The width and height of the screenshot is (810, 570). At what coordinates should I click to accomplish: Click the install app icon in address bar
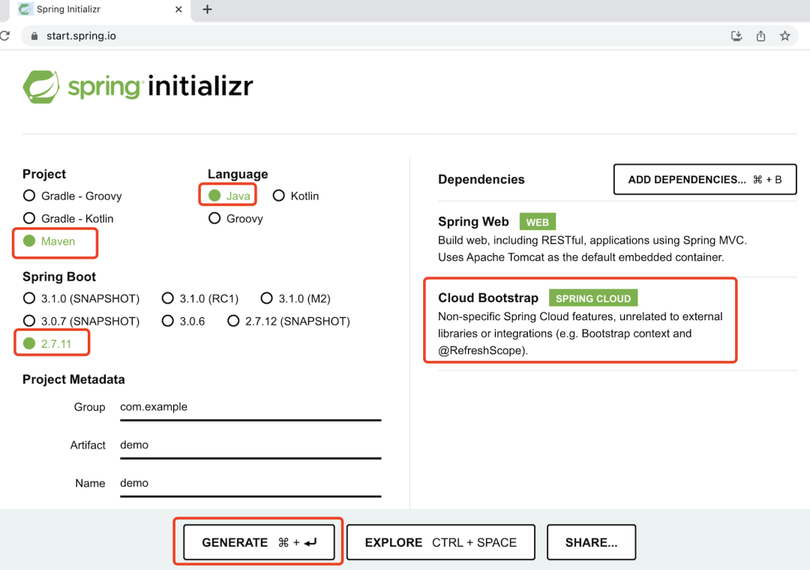[736, 36]
